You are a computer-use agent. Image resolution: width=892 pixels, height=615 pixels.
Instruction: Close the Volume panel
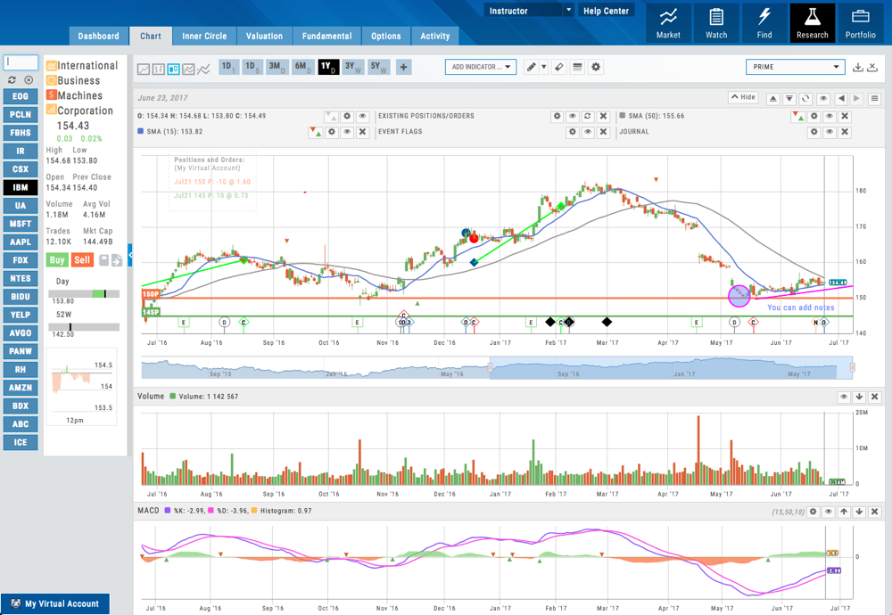874,397
